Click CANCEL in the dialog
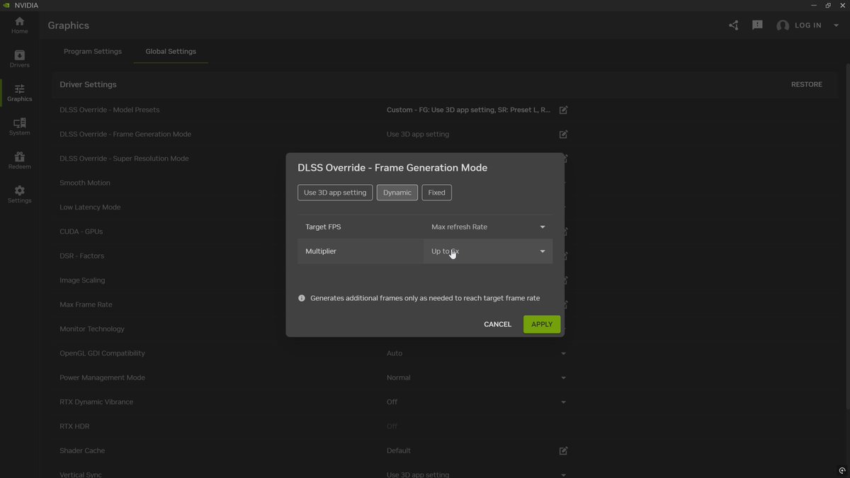 497,324
